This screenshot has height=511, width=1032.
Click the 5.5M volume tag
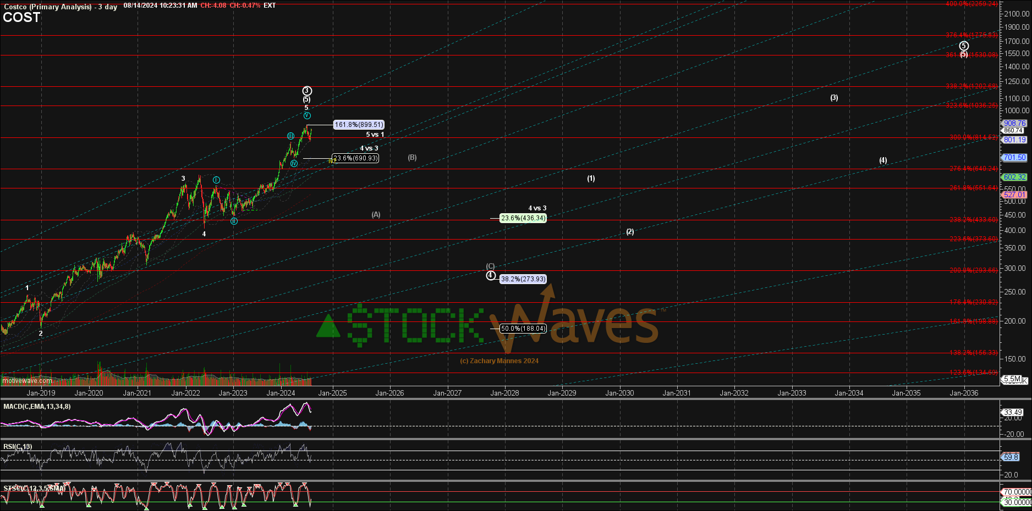coord(1012,379)
